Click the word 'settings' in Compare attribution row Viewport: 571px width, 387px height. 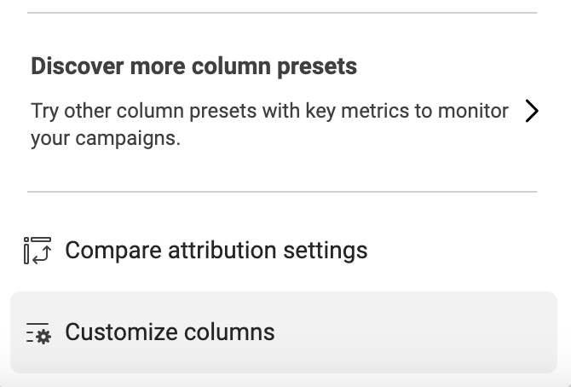click(x=326, y=251)
